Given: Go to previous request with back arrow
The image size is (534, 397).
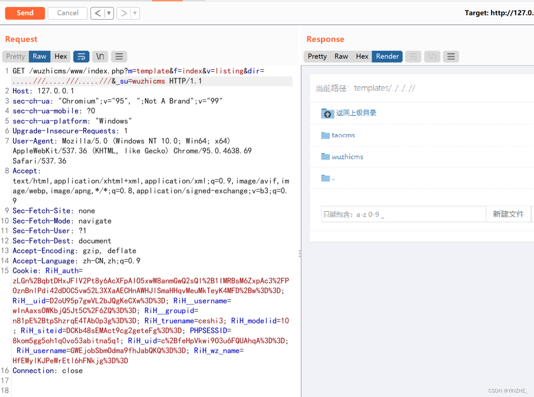Looking at the screenshot, I should (98, 13).
